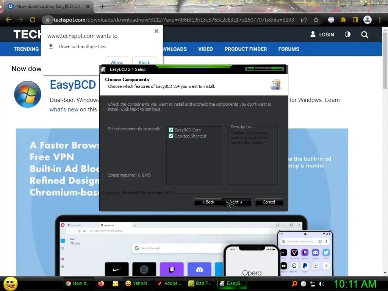
Task: Click the padlock site info icon
Action: click(48, 20)
